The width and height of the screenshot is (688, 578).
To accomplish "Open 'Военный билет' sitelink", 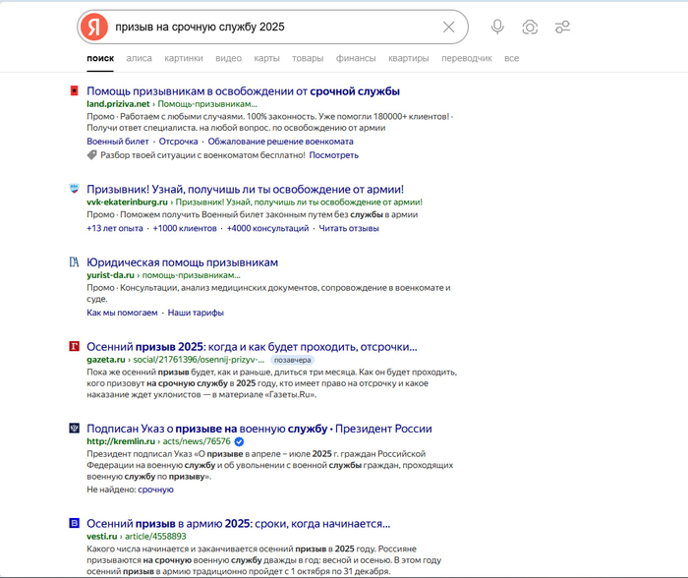I will pos(118,142).
